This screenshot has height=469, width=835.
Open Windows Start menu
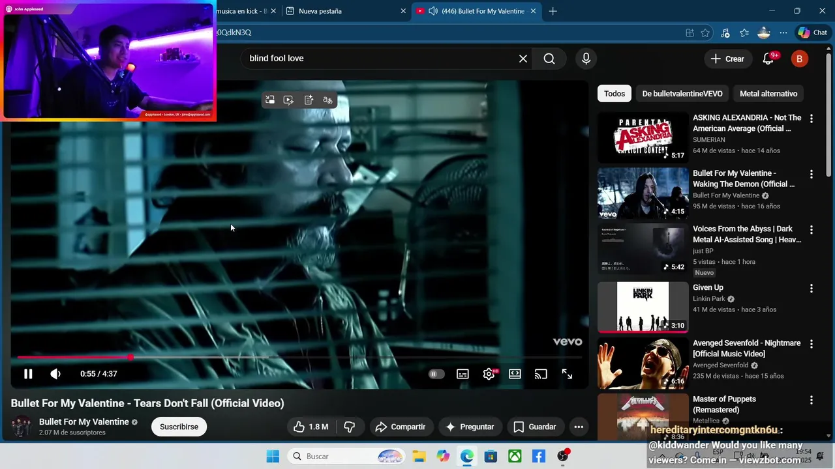(273, 456)
